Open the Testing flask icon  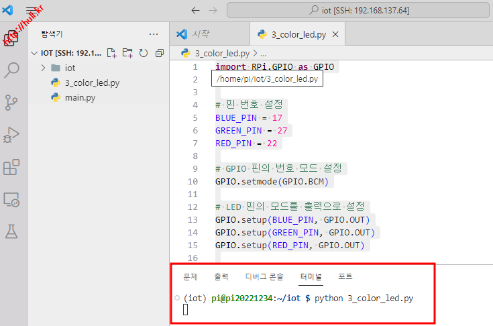(11, 231)
